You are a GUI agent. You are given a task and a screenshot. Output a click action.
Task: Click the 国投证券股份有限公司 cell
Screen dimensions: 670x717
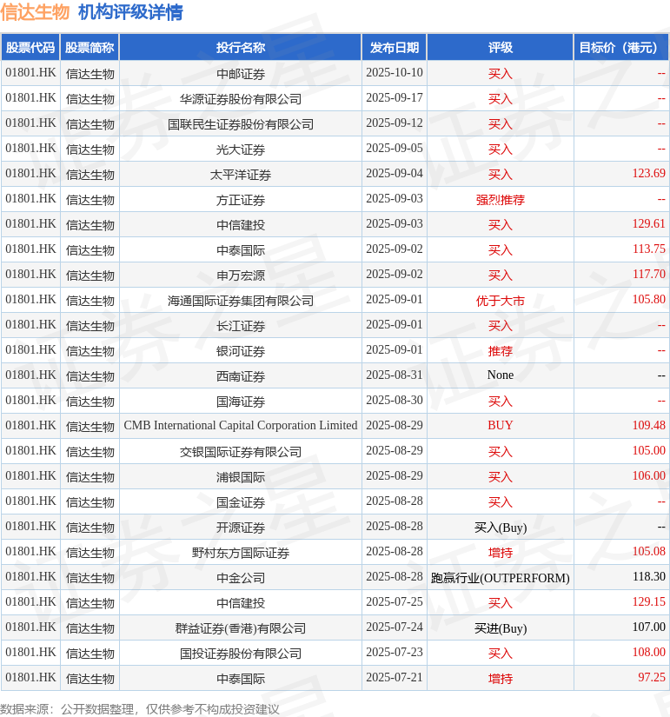241,654
